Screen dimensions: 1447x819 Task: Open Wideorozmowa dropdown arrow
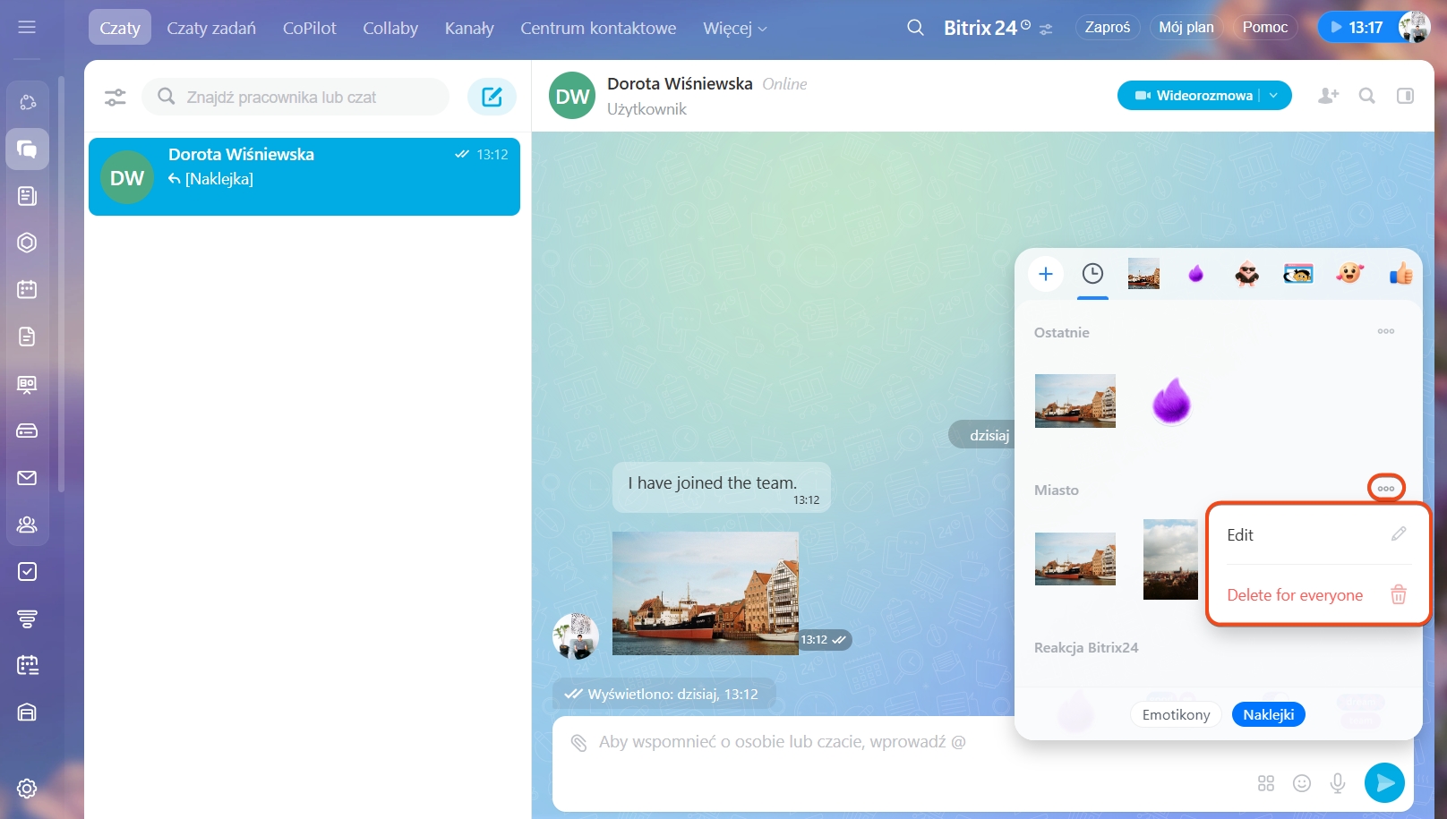pyautogui.click(x=1274, y=96)
